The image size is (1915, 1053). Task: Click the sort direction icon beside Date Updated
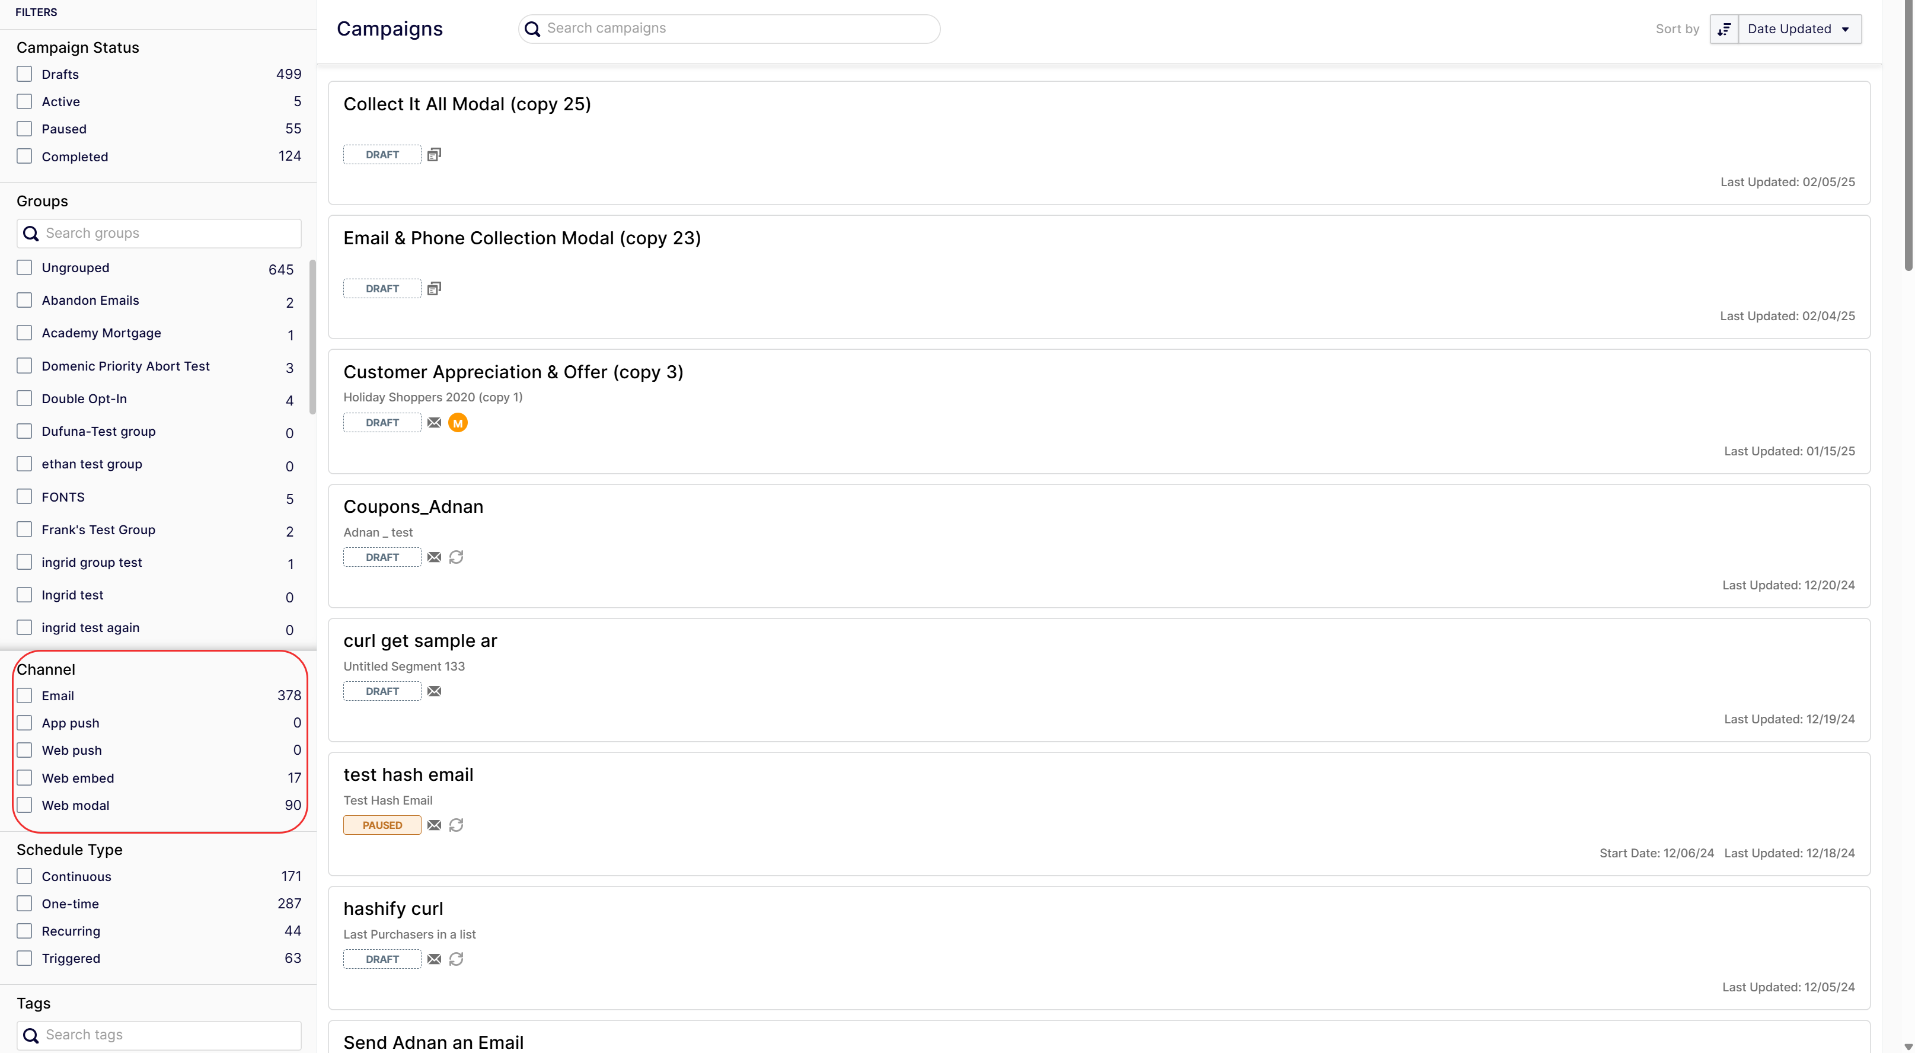coord(1724,29)
